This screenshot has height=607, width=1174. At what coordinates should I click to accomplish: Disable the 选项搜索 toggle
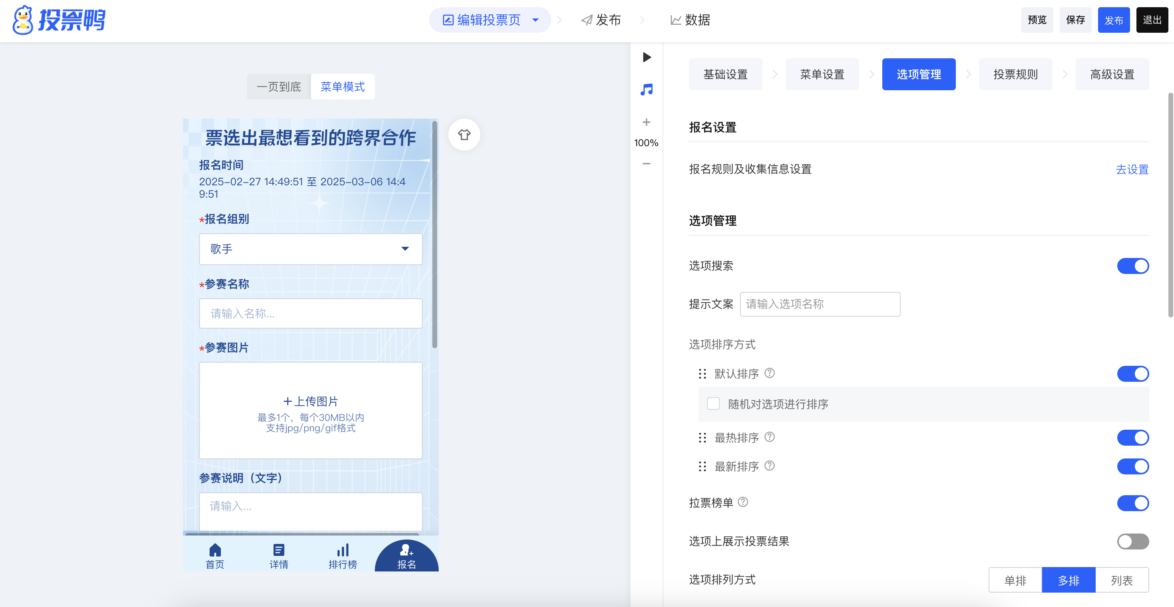(1132, 266)
